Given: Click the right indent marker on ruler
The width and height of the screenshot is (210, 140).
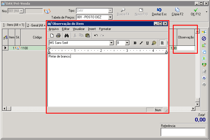Looking at the screenshot, I should pyautogui.click(x=166, y=52).
